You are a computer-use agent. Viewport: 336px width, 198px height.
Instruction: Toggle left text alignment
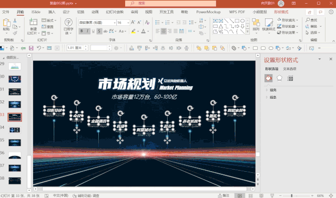(x=158, y=32)
